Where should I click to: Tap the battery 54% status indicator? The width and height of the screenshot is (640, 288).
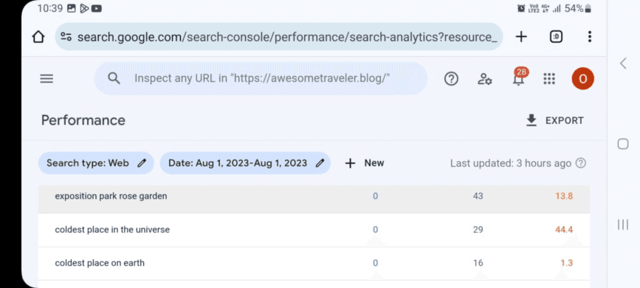(x=577, y=8)
